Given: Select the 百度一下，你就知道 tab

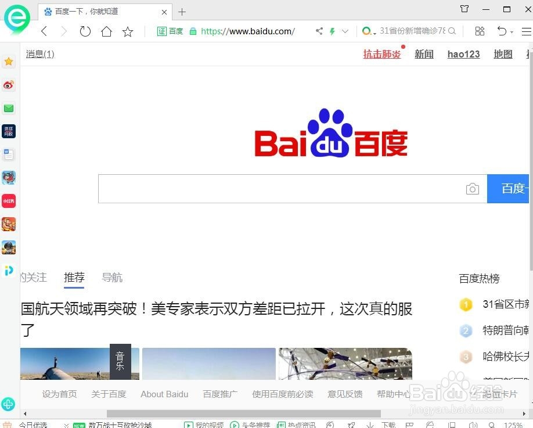Looking at the screenshot, I should (x=105, y=12).
